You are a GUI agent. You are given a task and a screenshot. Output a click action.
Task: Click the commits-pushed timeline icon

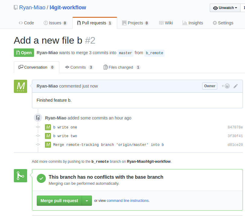[x=38, y=118]
